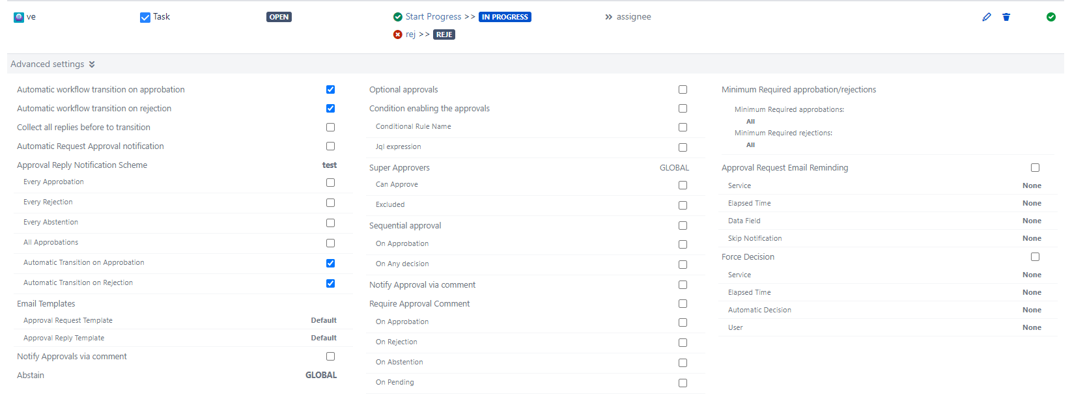Click the Start Progress transition link
Viewport: 1072px width, 397px height.
[433, 17]
